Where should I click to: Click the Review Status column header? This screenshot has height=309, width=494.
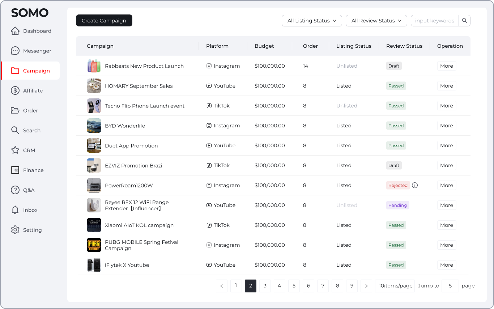[404, 46]
